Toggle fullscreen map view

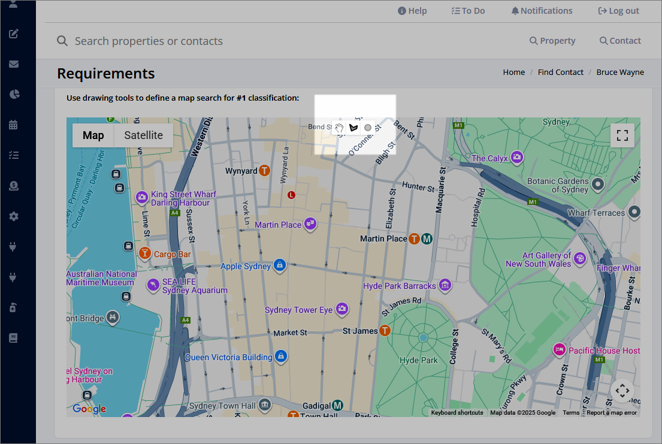tap(622, 135)
